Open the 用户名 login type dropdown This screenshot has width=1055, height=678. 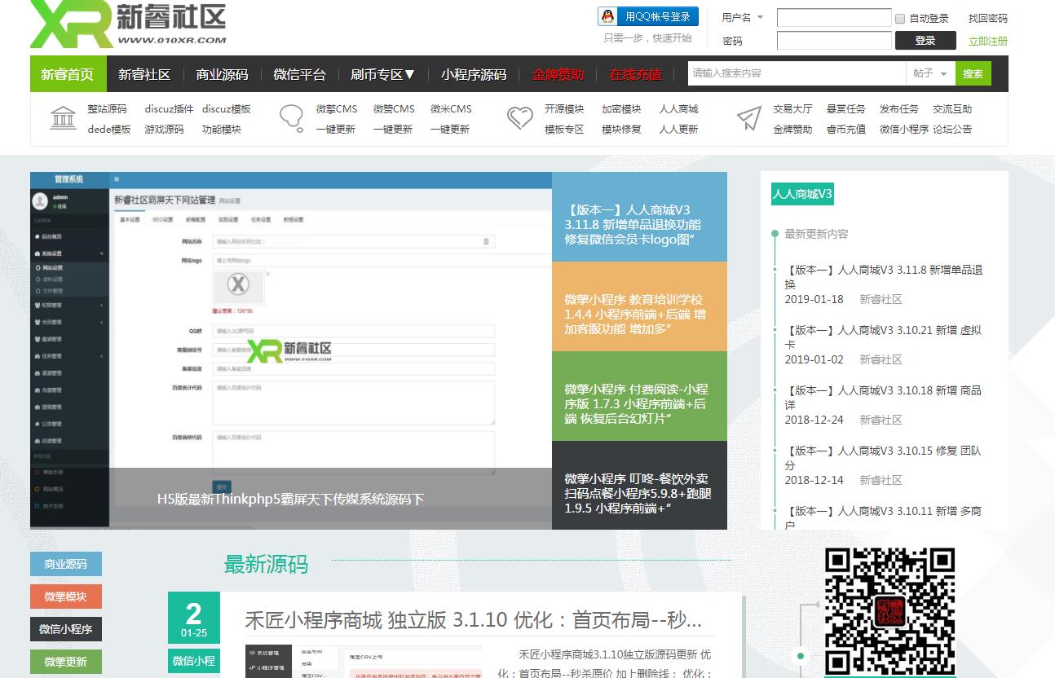coord(742,17)
